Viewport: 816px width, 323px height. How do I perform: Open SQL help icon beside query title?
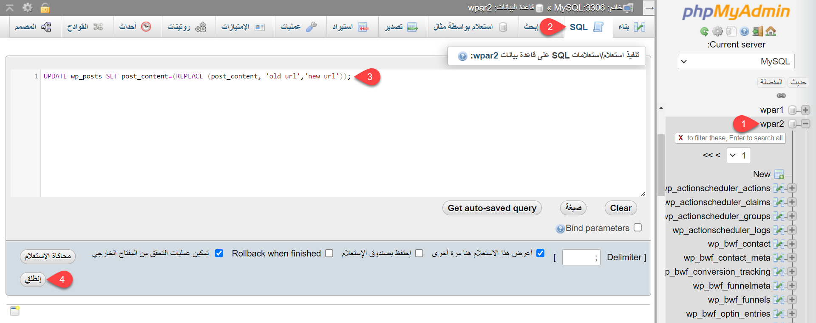462,56
